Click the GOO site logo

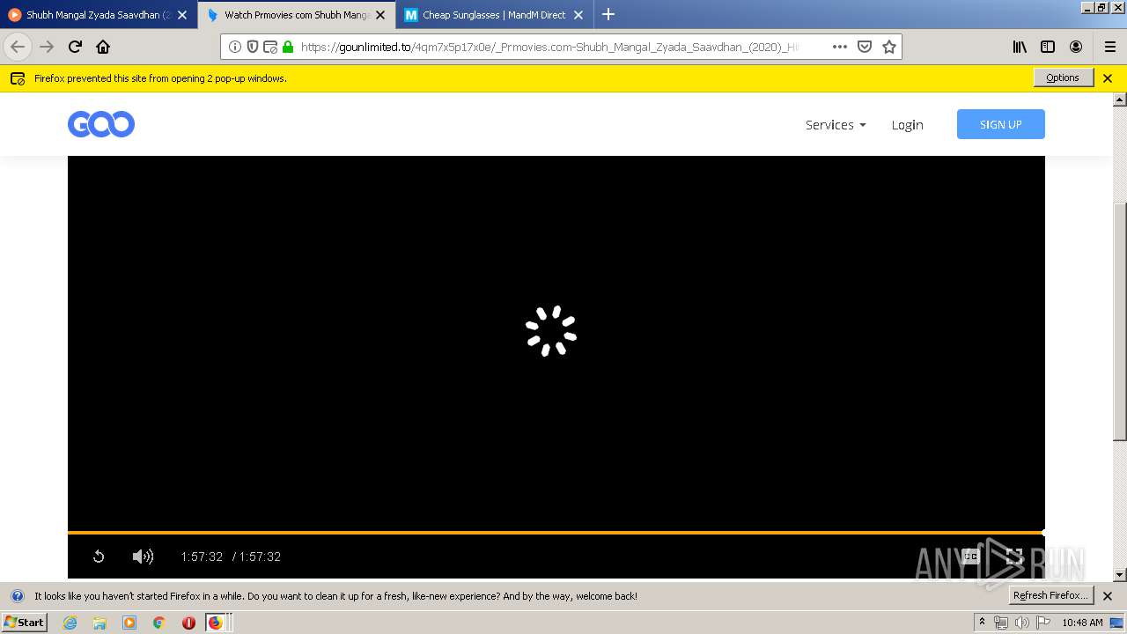tap(101, 124)
